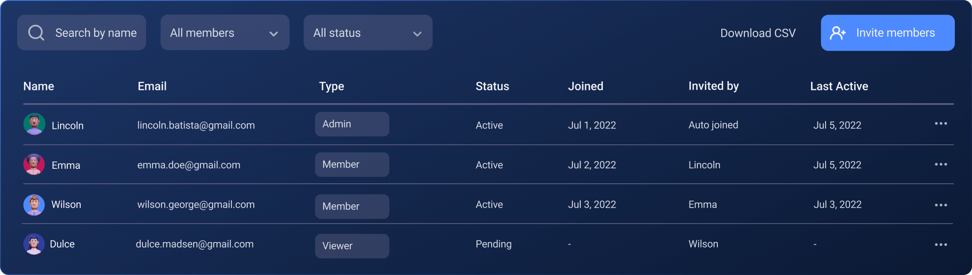The height and width of the screenshot is (275, 972).
Task: Open the All status filter dropdown
Action: (x=368, y=33)
